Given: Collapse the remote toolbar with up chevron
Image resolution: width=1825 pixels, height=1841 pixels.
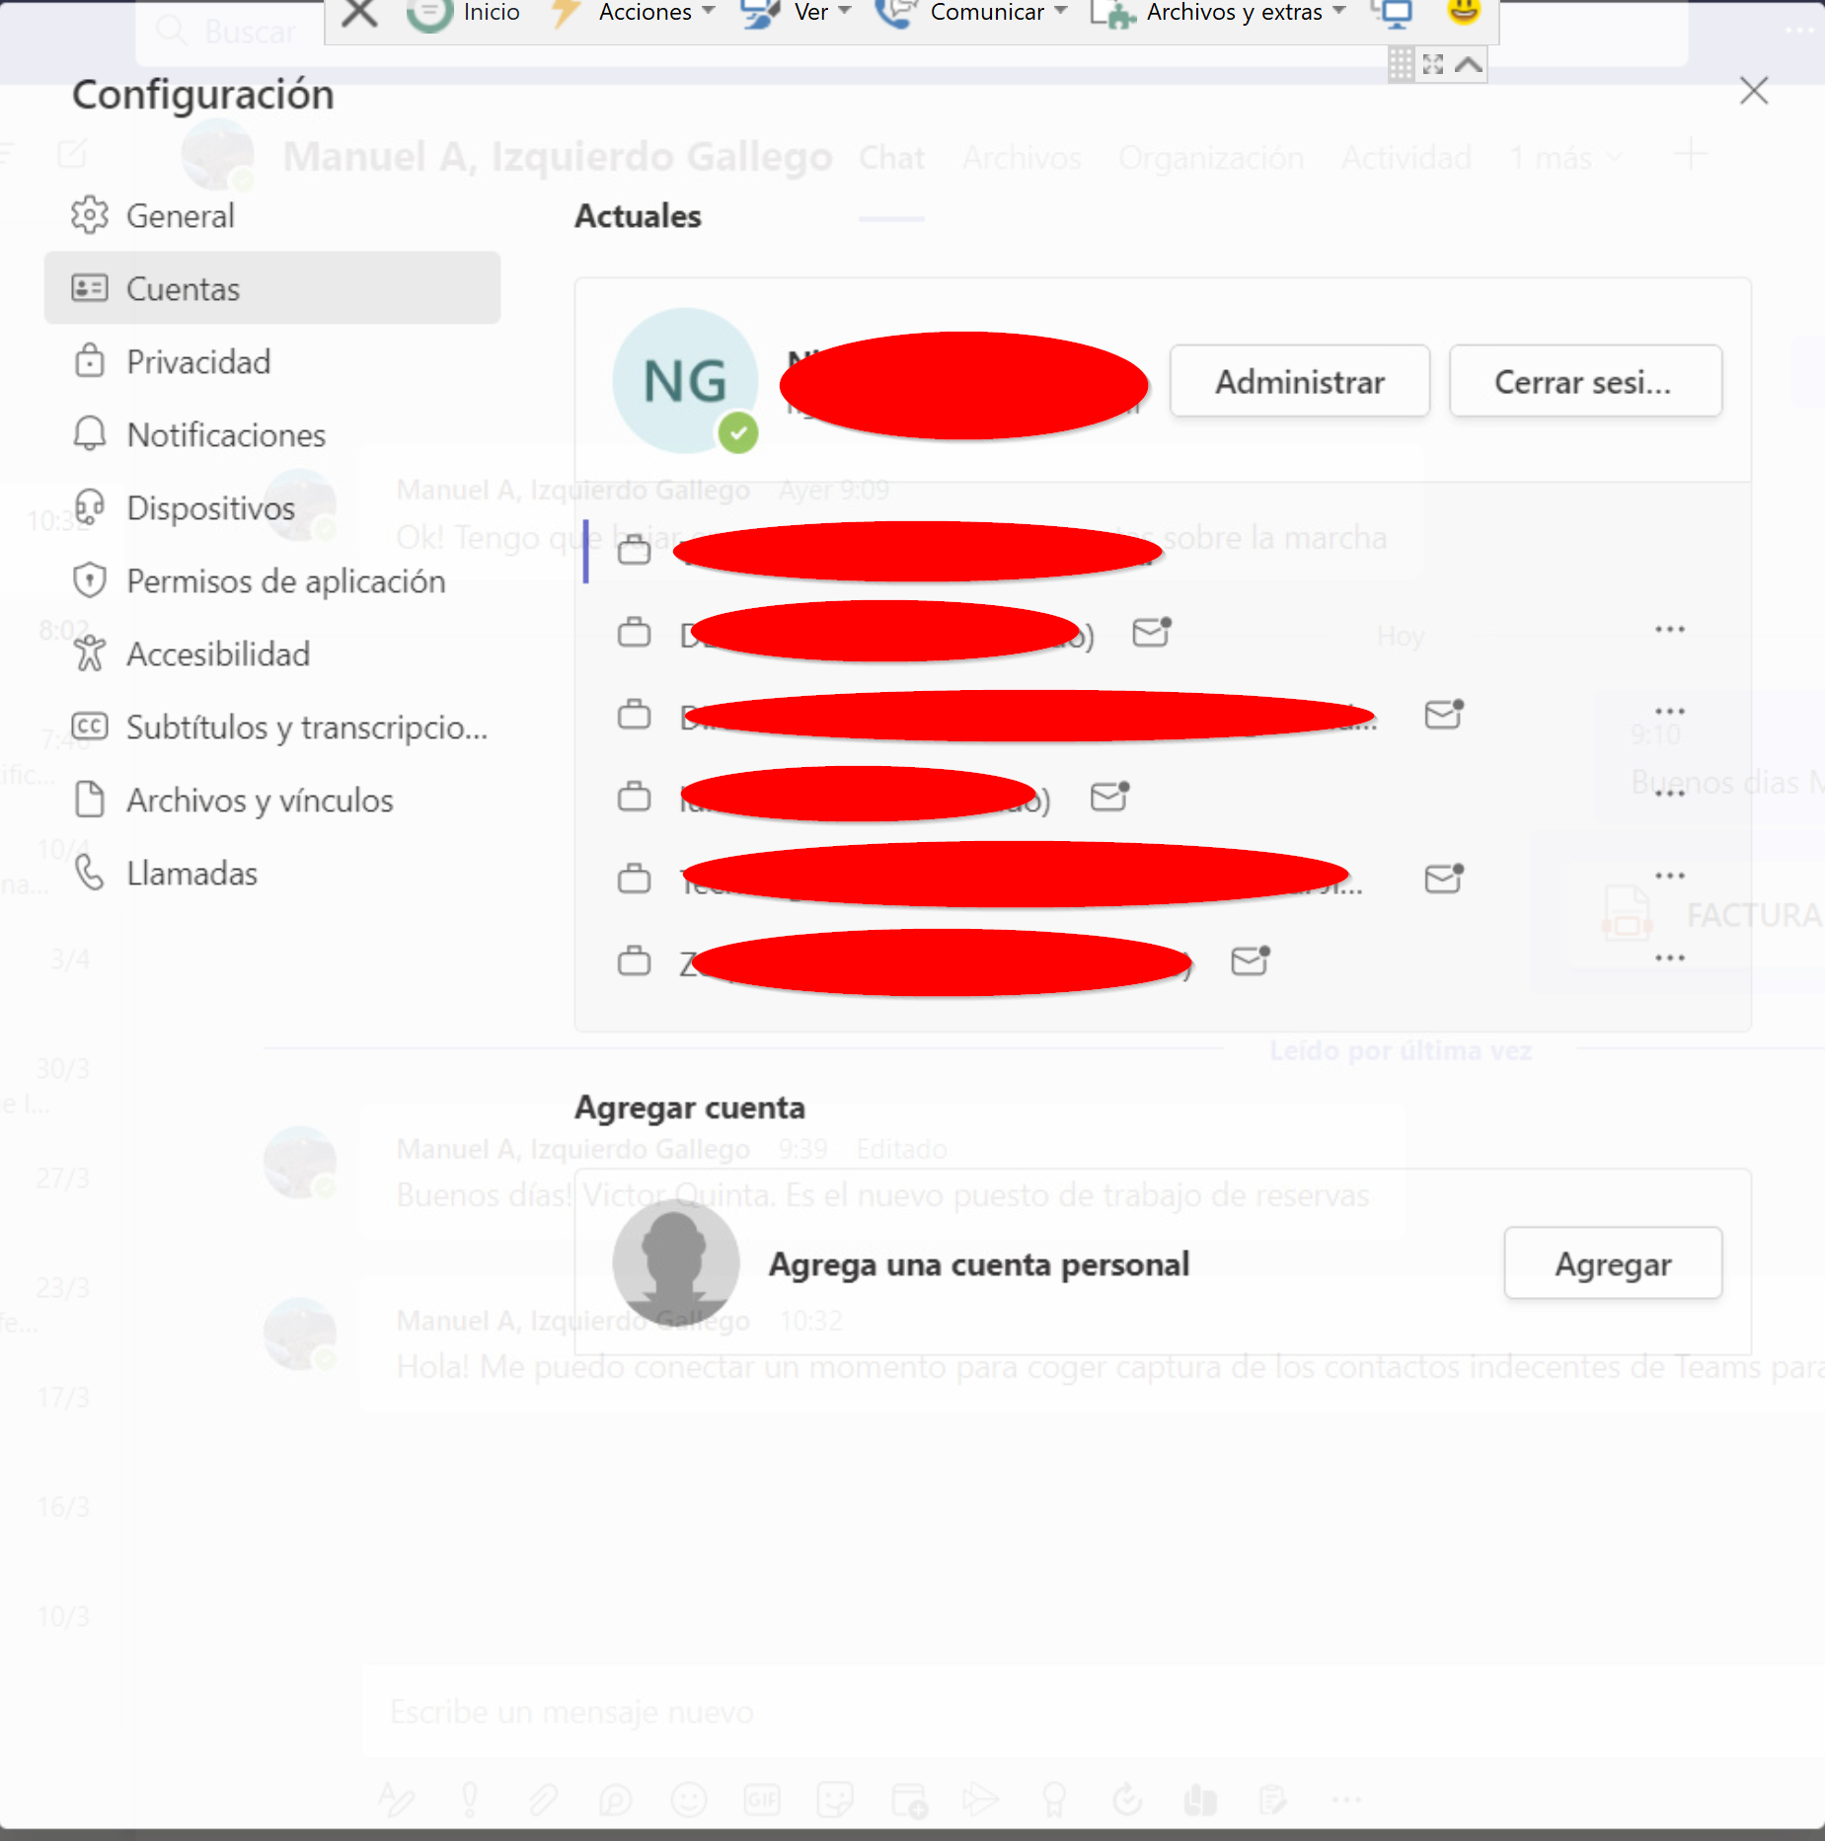Looking at the screenshot, I should (x=1469, y=65).
